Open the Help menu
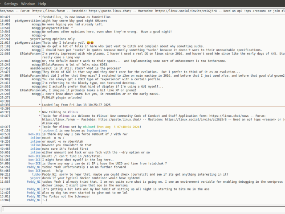 [42, 3]
